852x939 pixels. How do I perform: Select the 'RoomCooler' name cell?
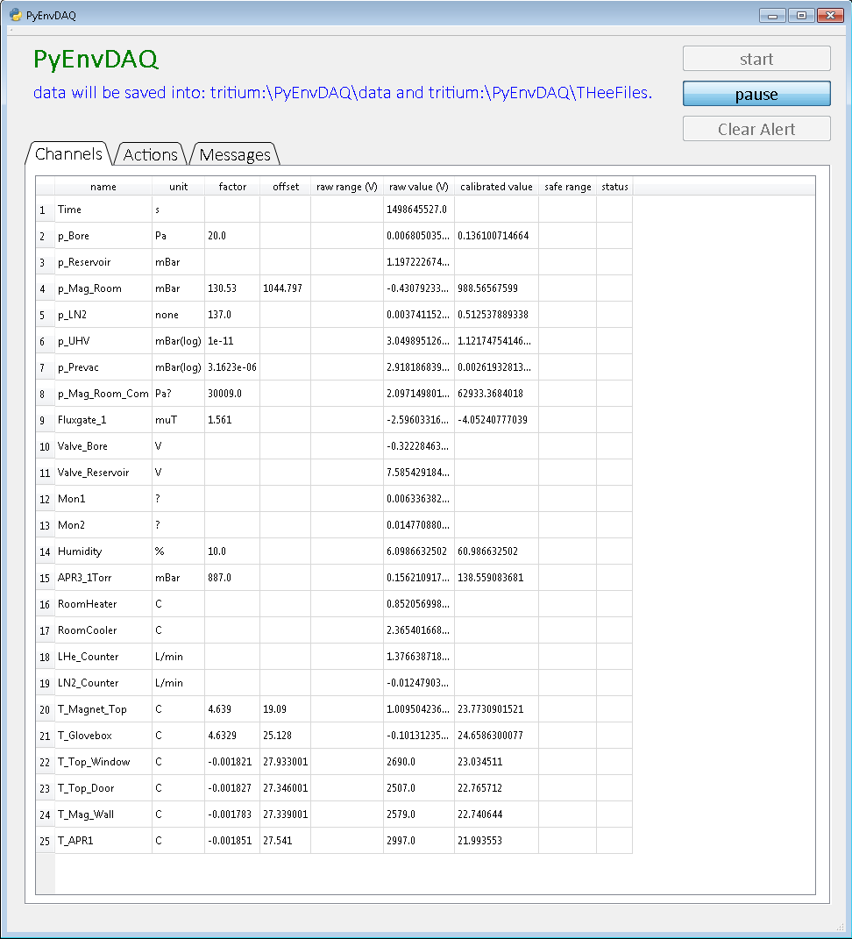coord(103,630)
